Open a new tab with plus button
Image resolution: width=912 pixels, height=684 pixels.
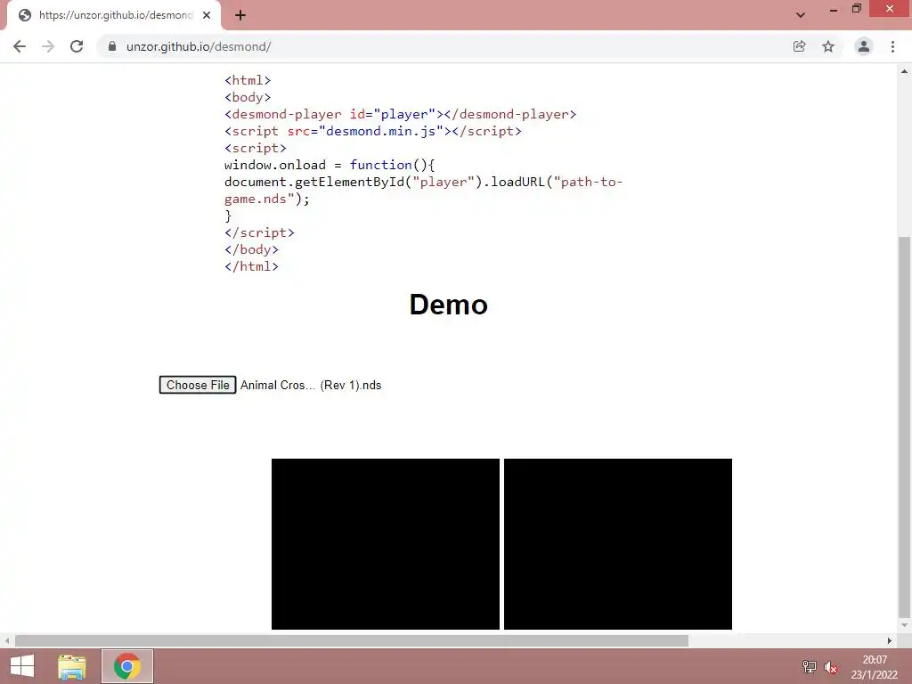[240, 15]
